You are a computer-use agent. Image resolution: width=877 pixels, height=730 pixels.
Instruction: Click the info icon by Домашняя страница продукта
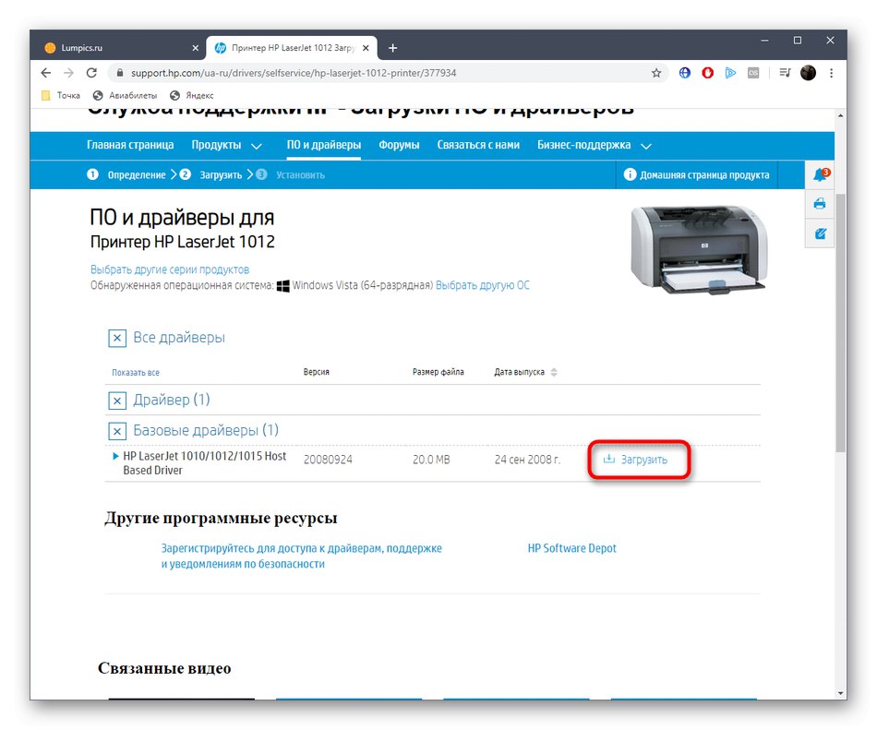[630, 174]
